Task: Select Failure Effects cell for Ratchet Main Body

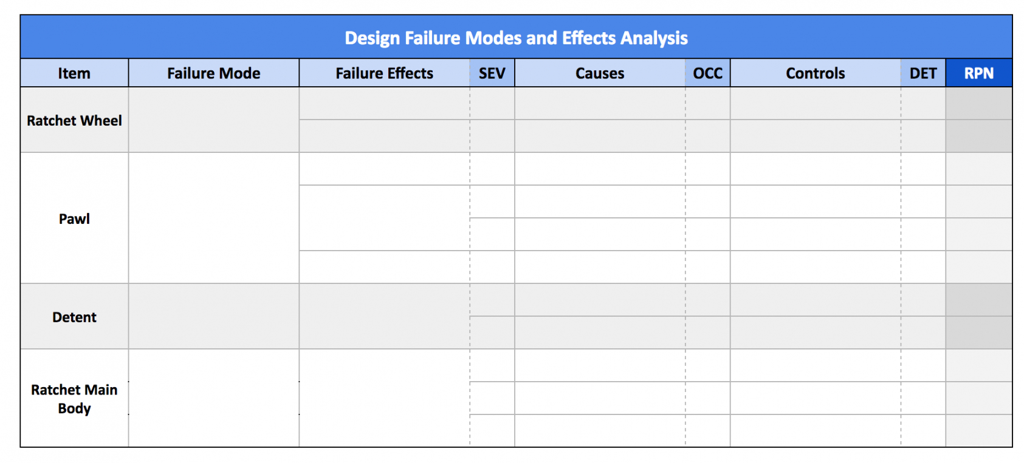Action: tap(384, 399)
